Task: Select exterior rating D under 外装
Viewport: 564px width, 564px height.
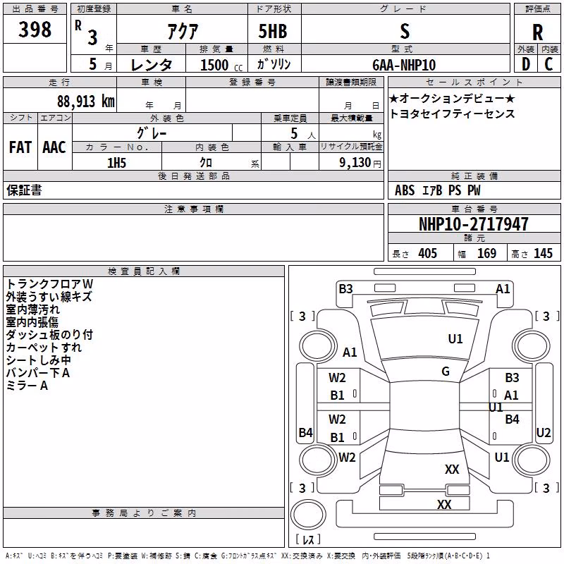Action: coord(525,64)
